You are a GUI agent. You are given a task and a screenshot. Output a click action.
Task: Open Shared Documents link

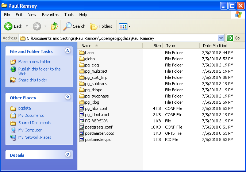pyautogui.click(x=35, y=123)
